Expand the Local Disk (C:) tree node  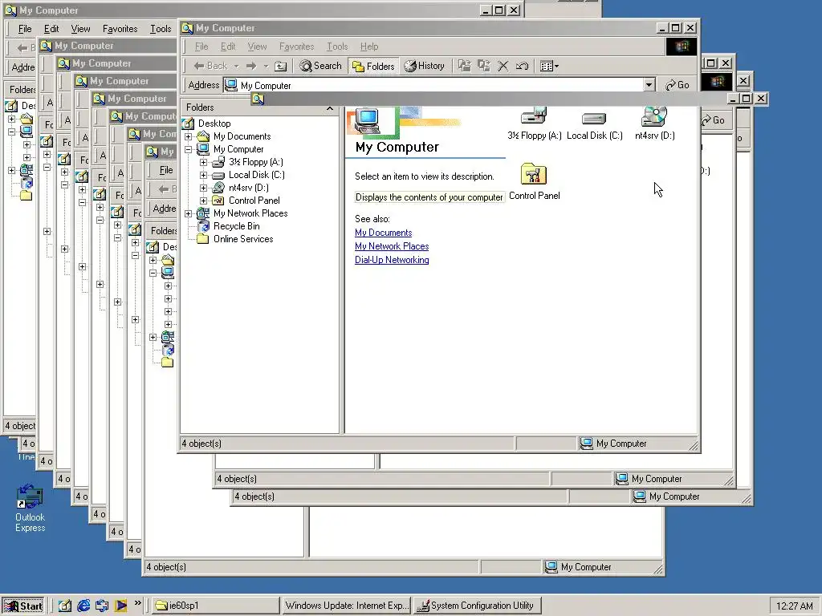(x=203, y=175)
